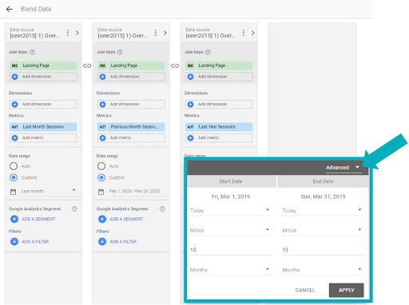Open third data source three-dot menu
Viewport: 409px width, 305px height.
244,33
